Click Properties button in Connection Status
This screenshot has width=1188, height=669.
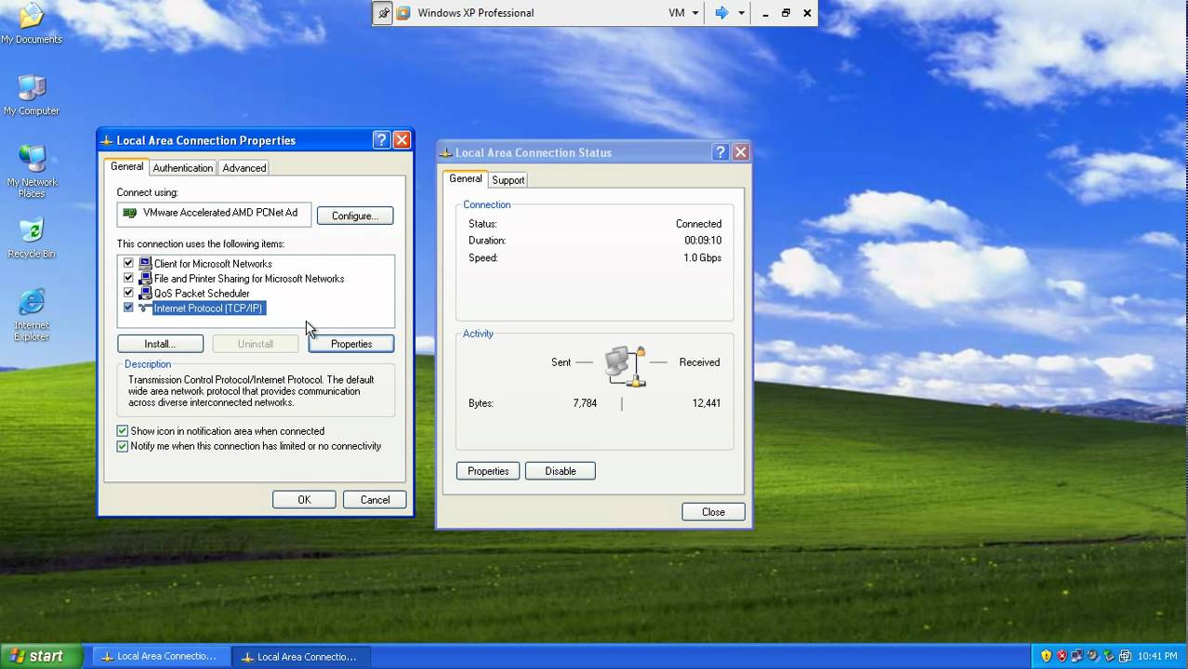coord(488,471)
